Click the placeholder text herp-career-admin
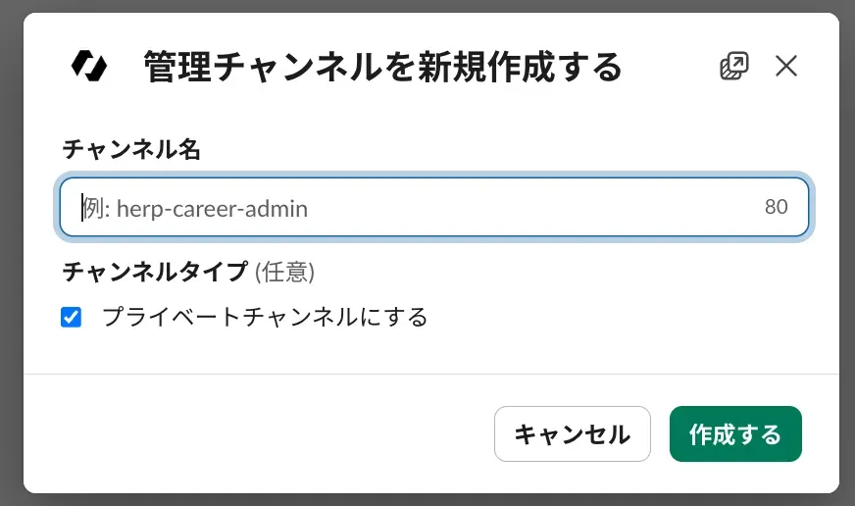 [x=212, y=208]
